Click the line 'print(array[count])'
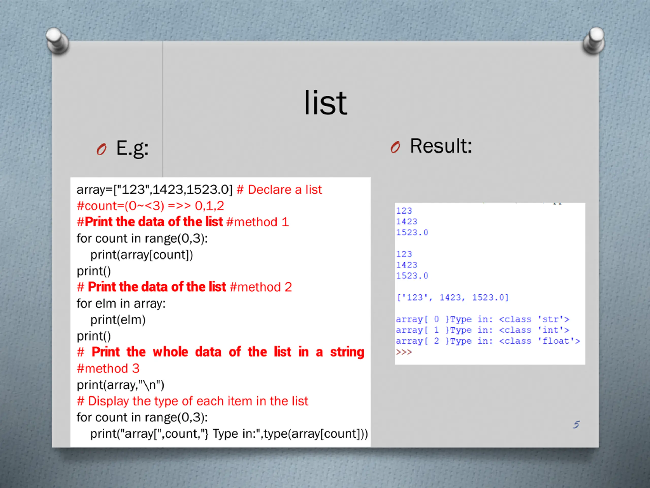The width and height of the screenshot is (650, 488). pyautogui.click(x=142, y=255)
